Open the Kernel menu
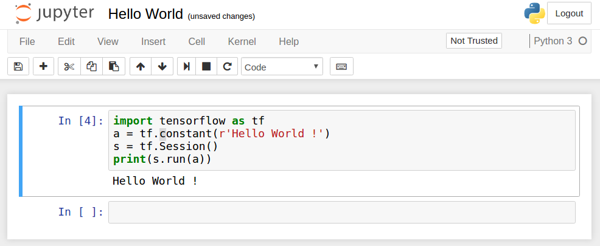The width and height of the screenshot is (600, 246). click(x=242, y=41)
